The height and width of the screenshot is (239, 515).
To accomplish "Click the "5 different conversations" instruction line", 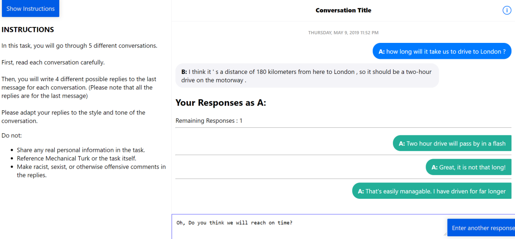I will 79,46.
